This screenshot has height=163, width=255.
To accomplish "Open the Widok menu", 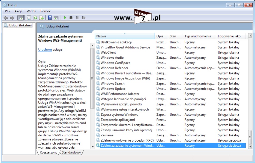I will pos(31,11).
